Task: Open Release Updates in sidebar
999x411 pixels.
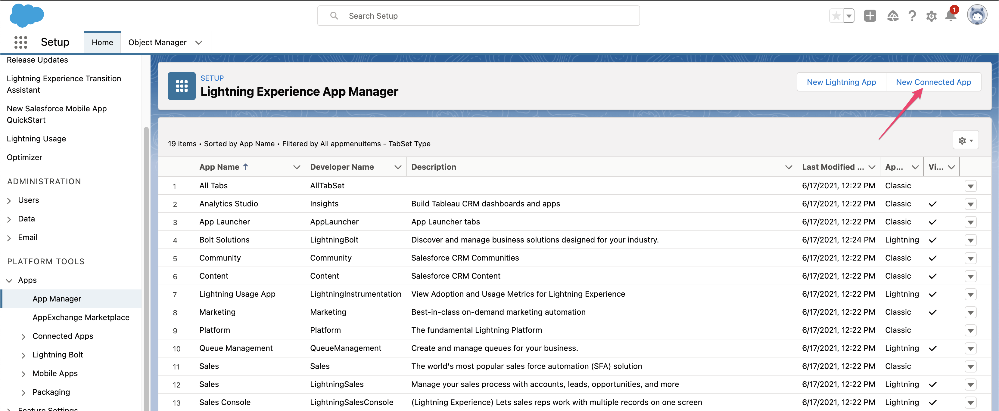Action: click(37, 60)
